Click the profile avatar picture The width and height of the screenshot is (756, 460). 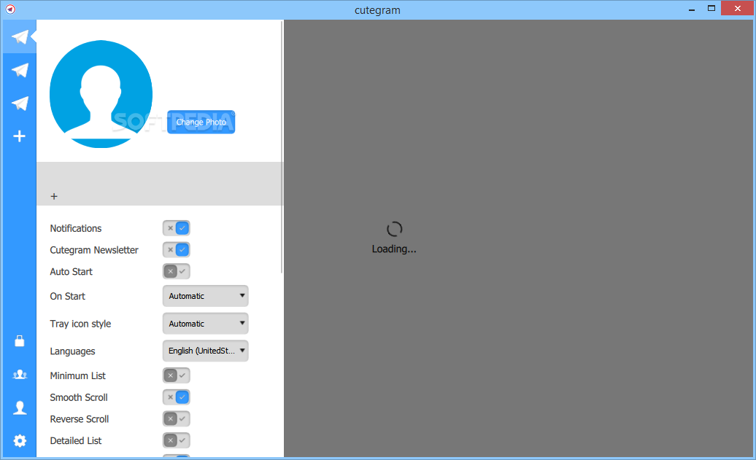click(101, 94)
